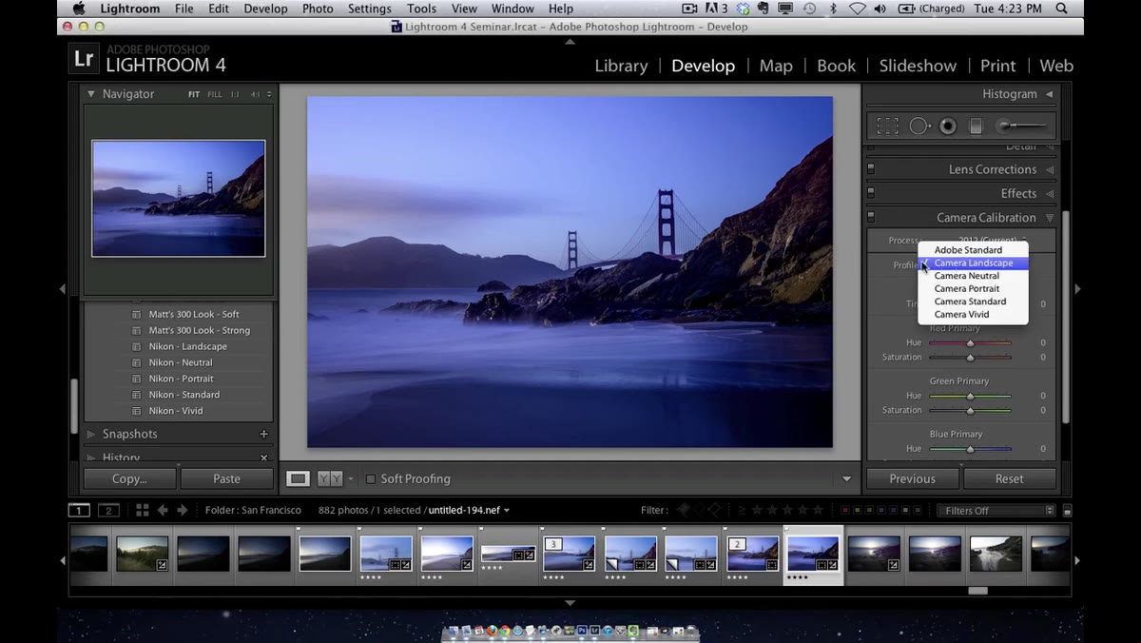
Task: Toggle filters on/off switch in filmstrip
Action: tap(1067, 511)
